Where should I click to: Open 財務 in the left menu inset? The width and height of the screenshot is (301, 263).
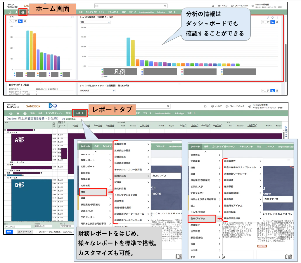tap(93, 192)
